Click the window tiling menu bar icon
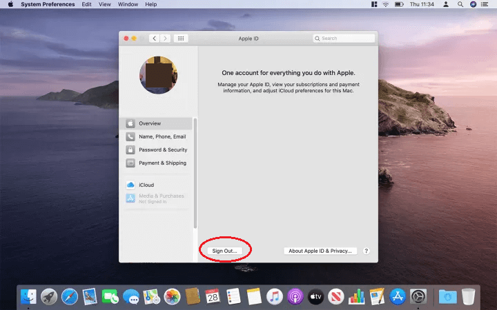The image size is (497, 310). [374, 4]
